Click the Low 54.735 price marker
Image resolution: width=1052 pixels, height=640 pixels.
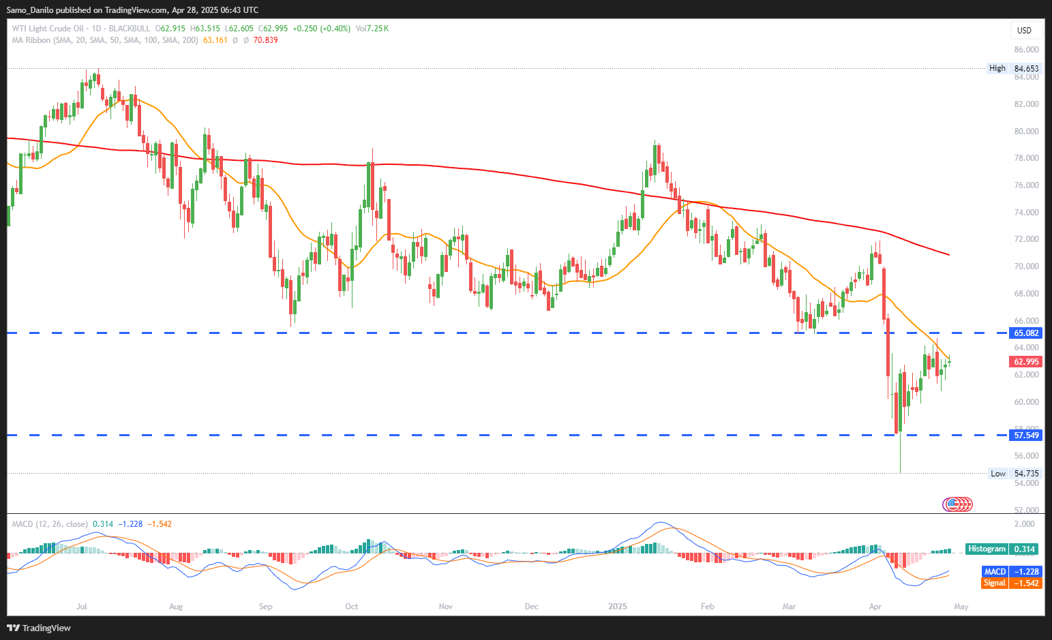(x=1015, y=473)
